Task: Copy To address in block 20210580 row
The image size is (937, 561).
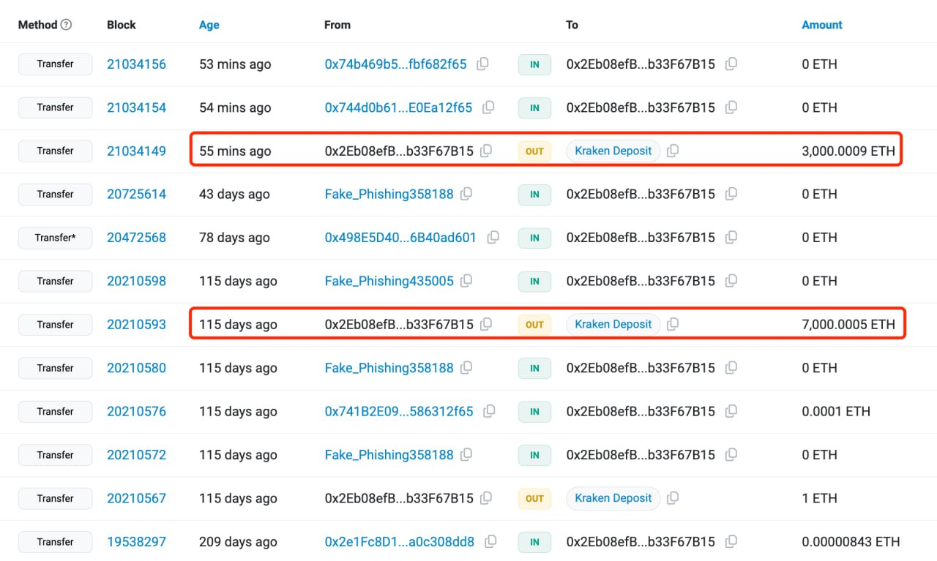Action: (731, 368)
